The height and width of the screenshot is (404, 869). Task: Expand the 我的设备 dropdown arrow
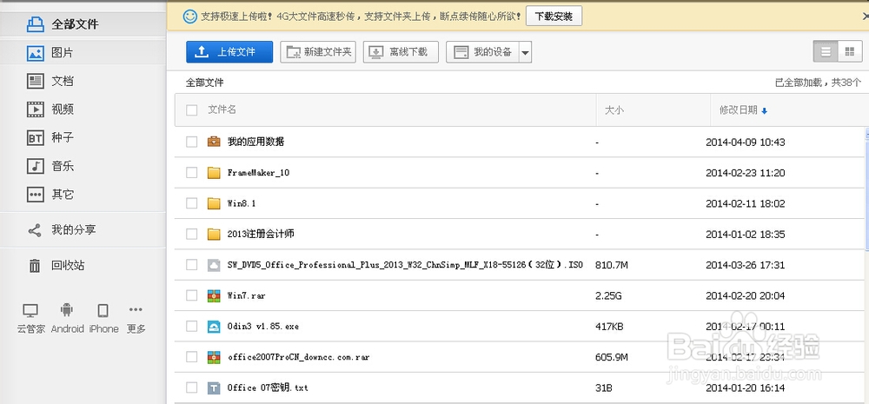[526, 53]
